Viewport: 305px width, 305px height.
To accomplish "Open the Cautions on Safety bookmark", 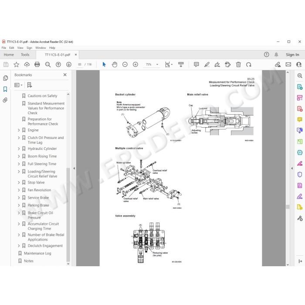I will (42, 96).
